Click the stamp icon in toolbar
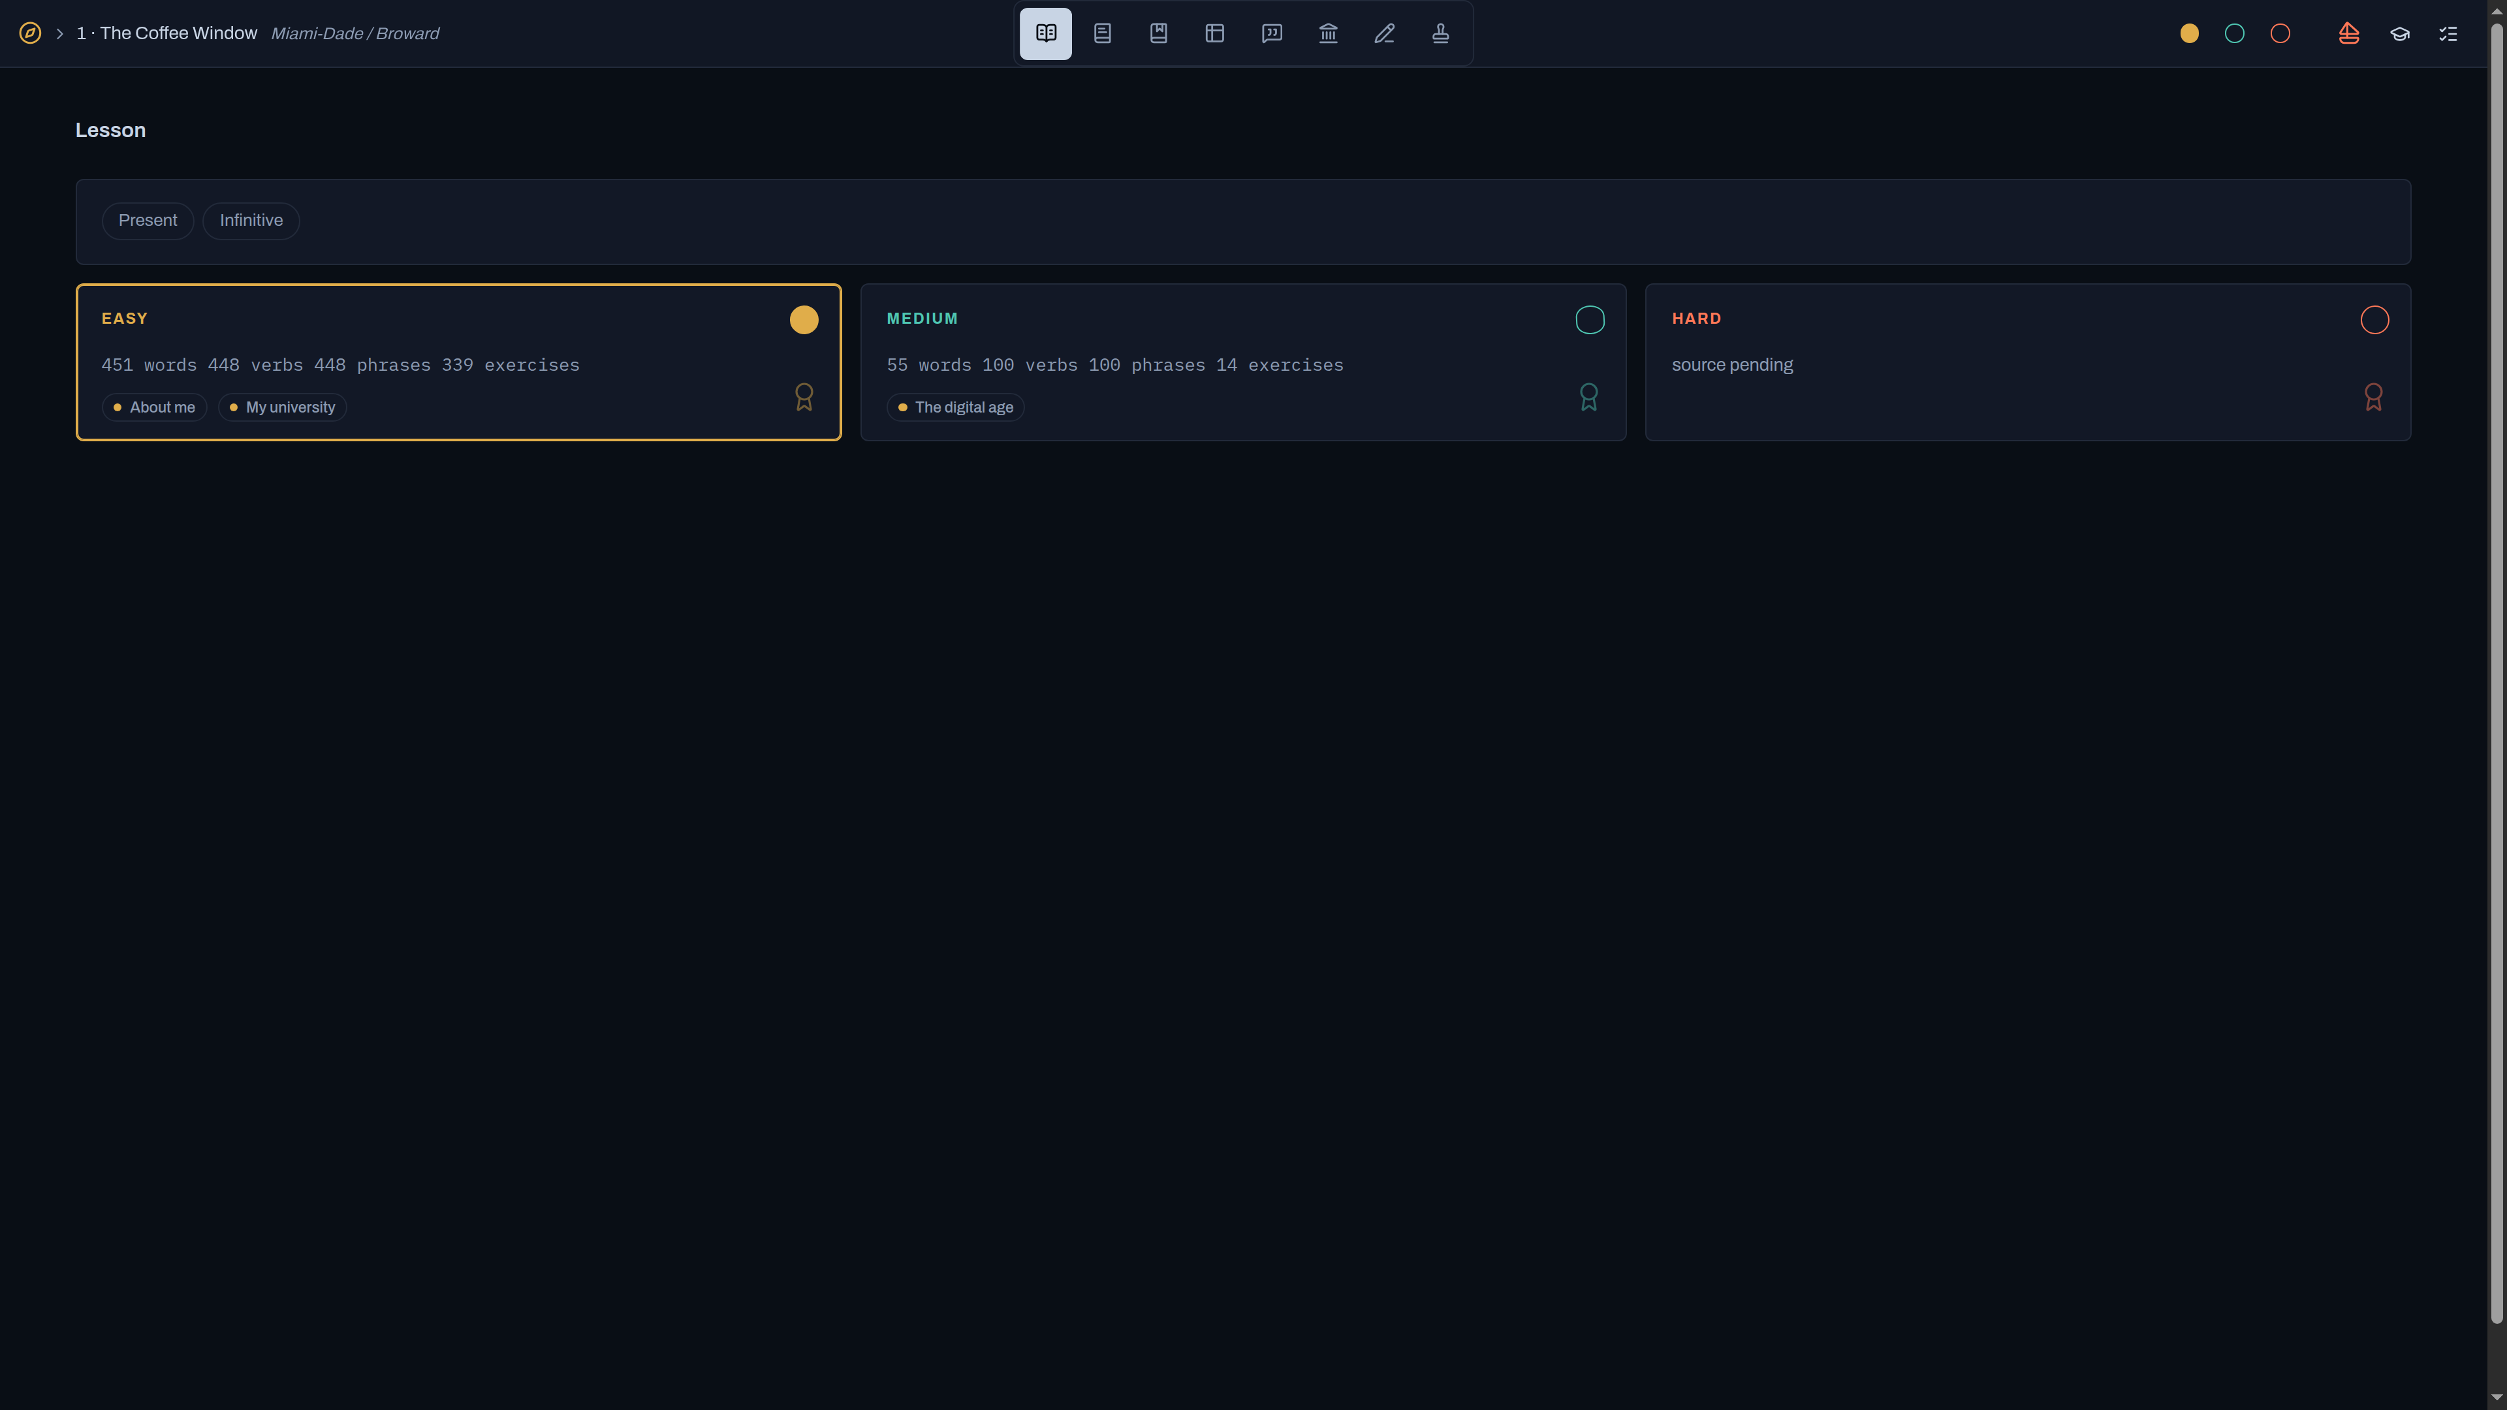 coord(1440,33)
